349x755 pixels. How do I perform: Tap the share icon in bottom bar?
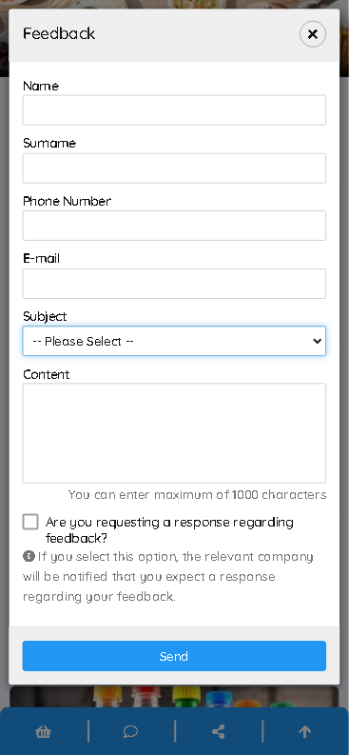219,732
